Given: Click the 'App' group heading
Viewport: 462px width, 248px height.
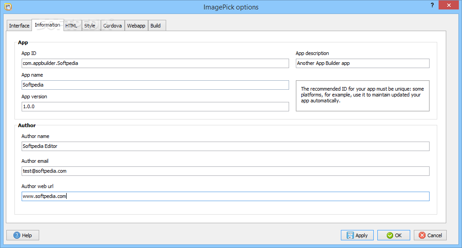Looking at the screenshot, I should pos(23,42).
